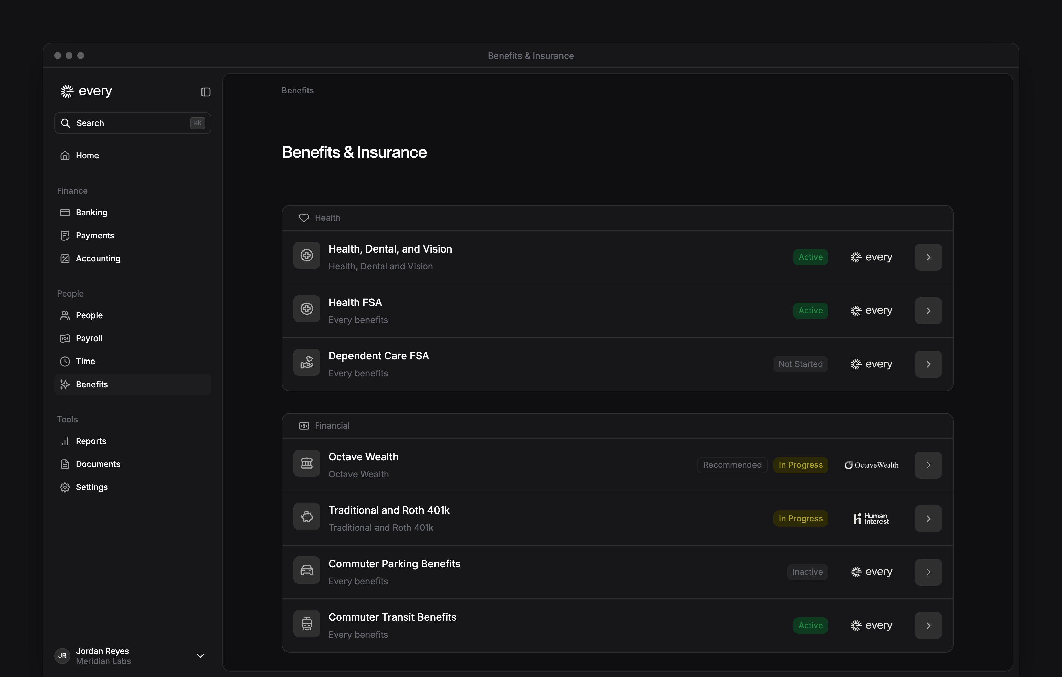This screenshot has width=1062, height=677.
Task: Go to Home in the sidebar
Action: point(132,156)
